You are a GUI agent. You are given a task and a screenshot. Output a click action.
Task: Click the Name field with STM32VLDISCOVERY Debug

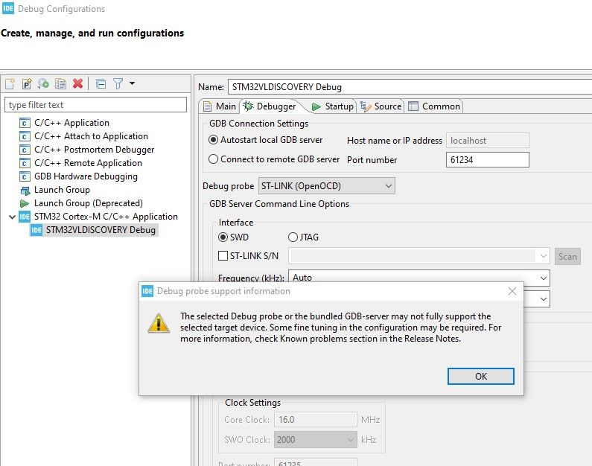pyautogui.click(x=410, y=87)
